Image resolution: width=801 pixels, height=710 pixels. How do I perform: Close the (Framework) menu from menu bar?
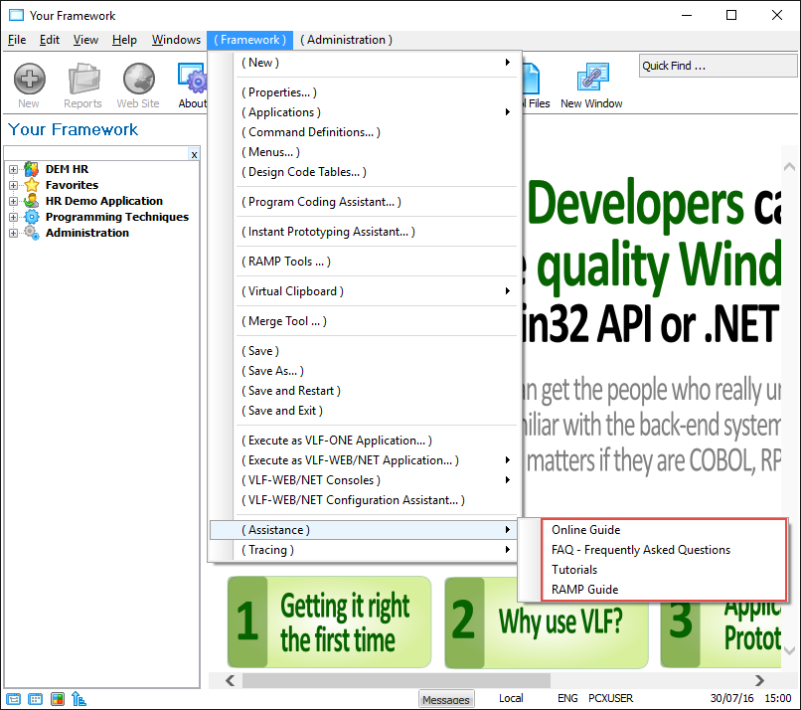point(249,40)
